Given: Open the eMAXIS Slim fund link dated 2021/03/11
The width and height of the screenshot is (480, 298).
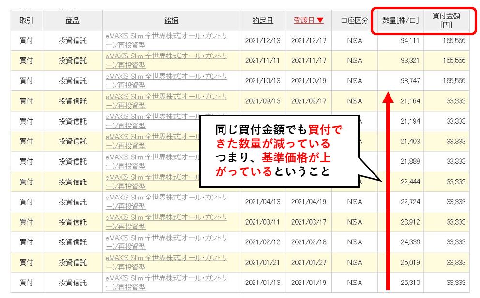Looking at the screenshot, I should [166, 222].
